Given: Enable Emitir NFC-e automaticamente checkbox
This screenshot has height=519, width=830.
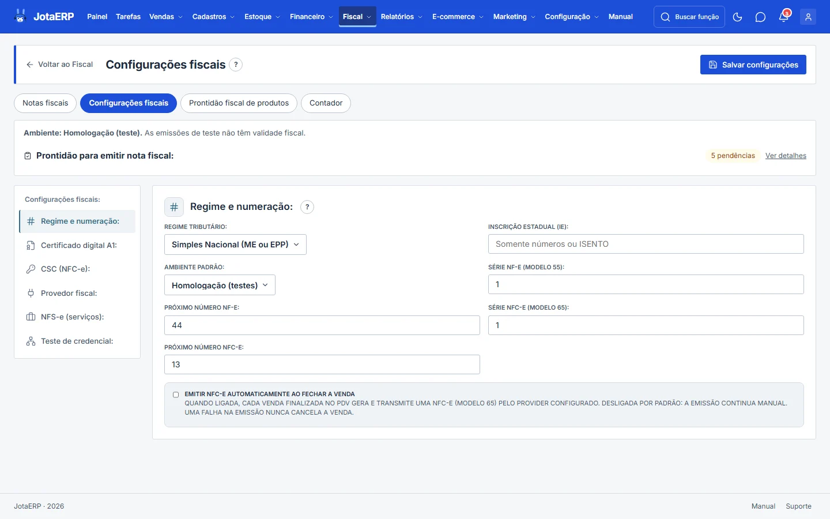Looking at the screenshot, I should (x=176, y=395).
